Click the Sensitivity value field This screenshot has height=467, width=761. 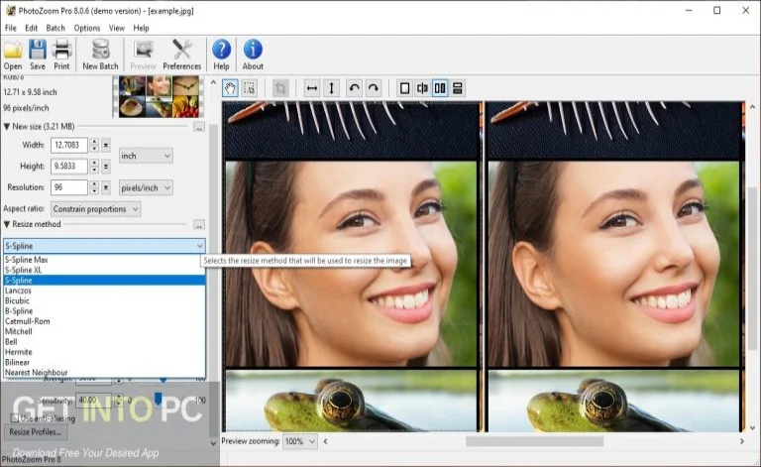pyautogui.click(x=94, y=400)
